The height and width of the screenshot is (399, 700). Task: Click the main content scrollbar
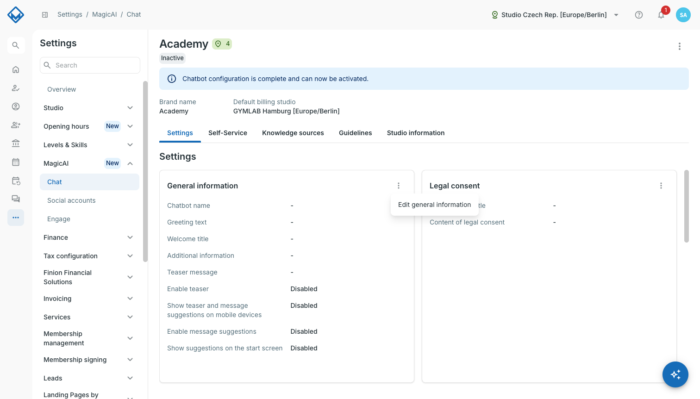(x=687, y=206)
